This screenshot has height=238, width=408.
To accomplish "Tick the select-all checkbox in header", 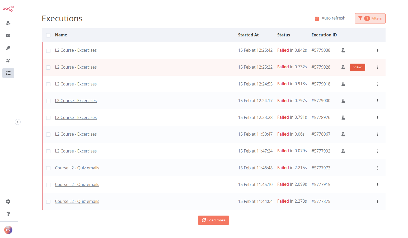I will 48,35.
